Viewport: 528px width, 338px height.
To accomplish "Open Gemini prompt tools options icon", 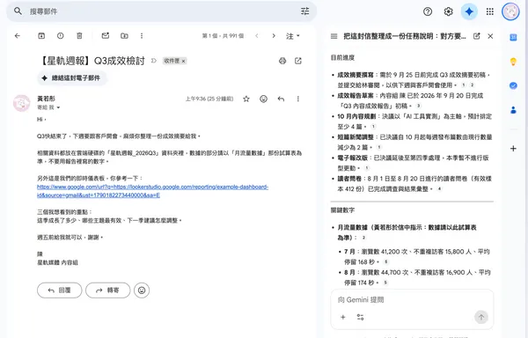I will 360,317.
